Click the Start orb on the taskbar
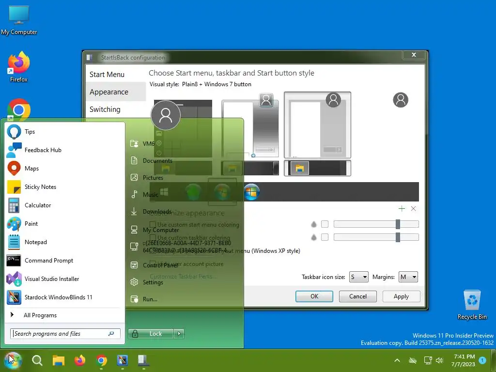 pos(13,360)
